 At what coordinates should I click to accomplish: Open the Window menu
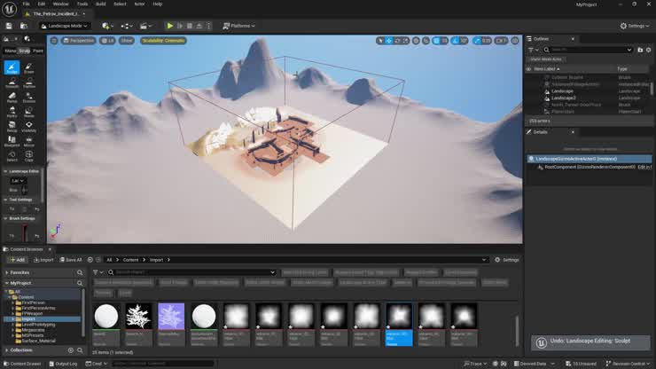pyautogui.click(x=60, y=4)
